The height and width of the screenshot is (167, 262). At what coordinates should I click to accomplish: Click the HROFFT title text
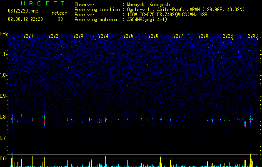pos(43,3)
